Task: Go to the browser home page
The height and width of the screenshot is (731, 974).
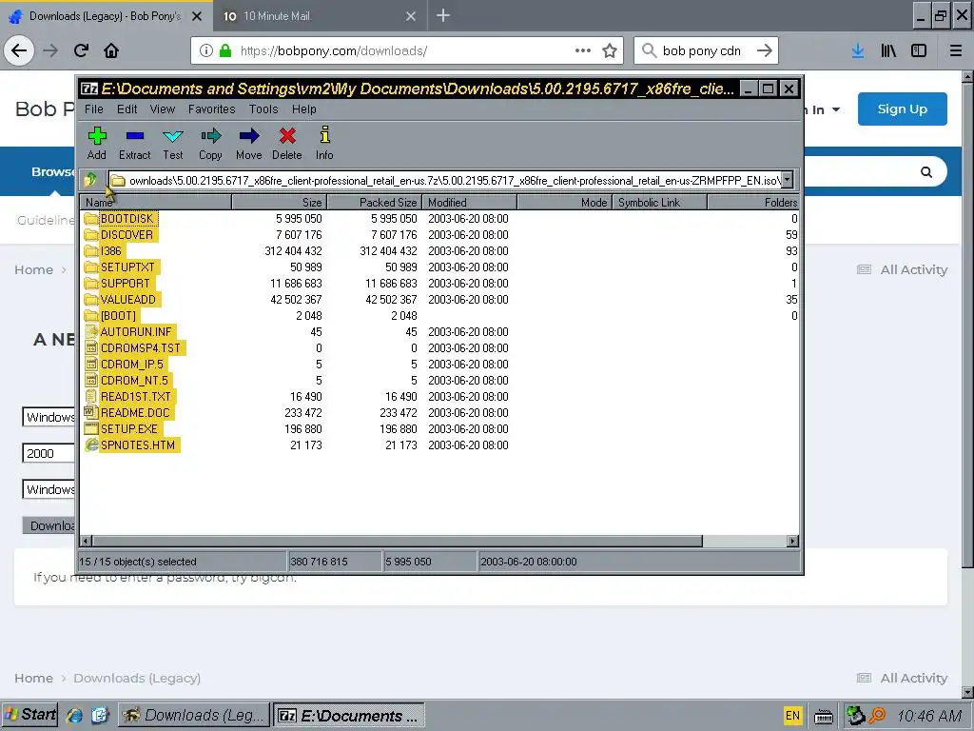Action: click(x=111, y=51)
